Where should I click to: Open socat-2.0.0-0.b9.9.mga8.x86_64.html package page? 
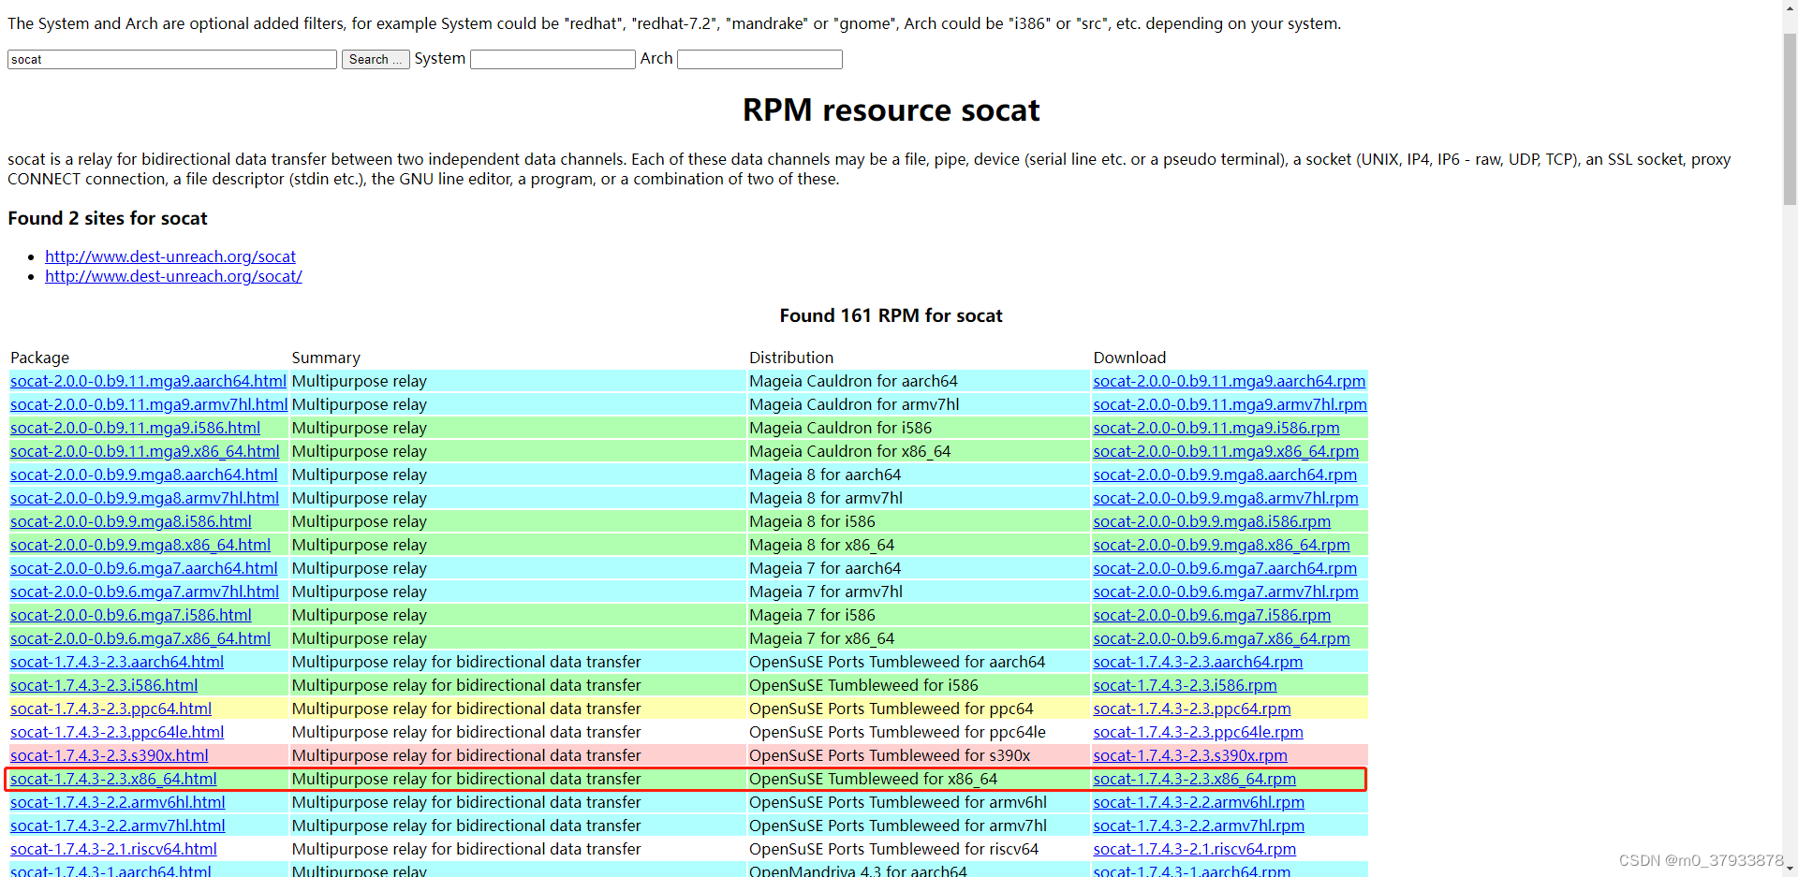point(140,545)
